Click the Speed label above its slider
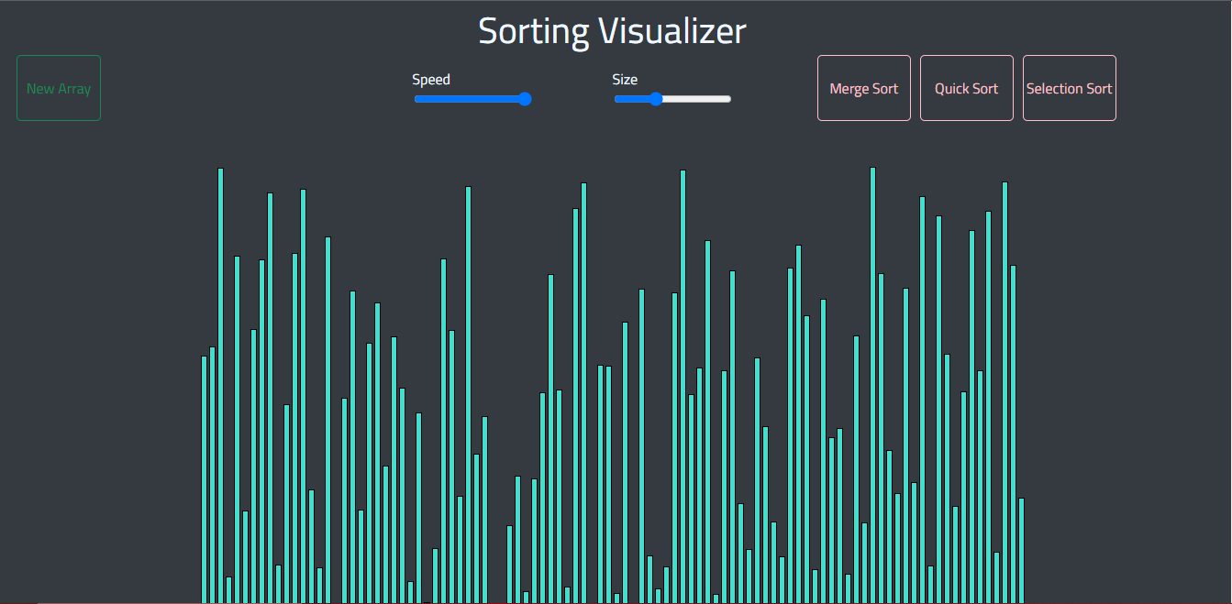1232x604 pixels. pyautogui.click(x=431, y=79)
